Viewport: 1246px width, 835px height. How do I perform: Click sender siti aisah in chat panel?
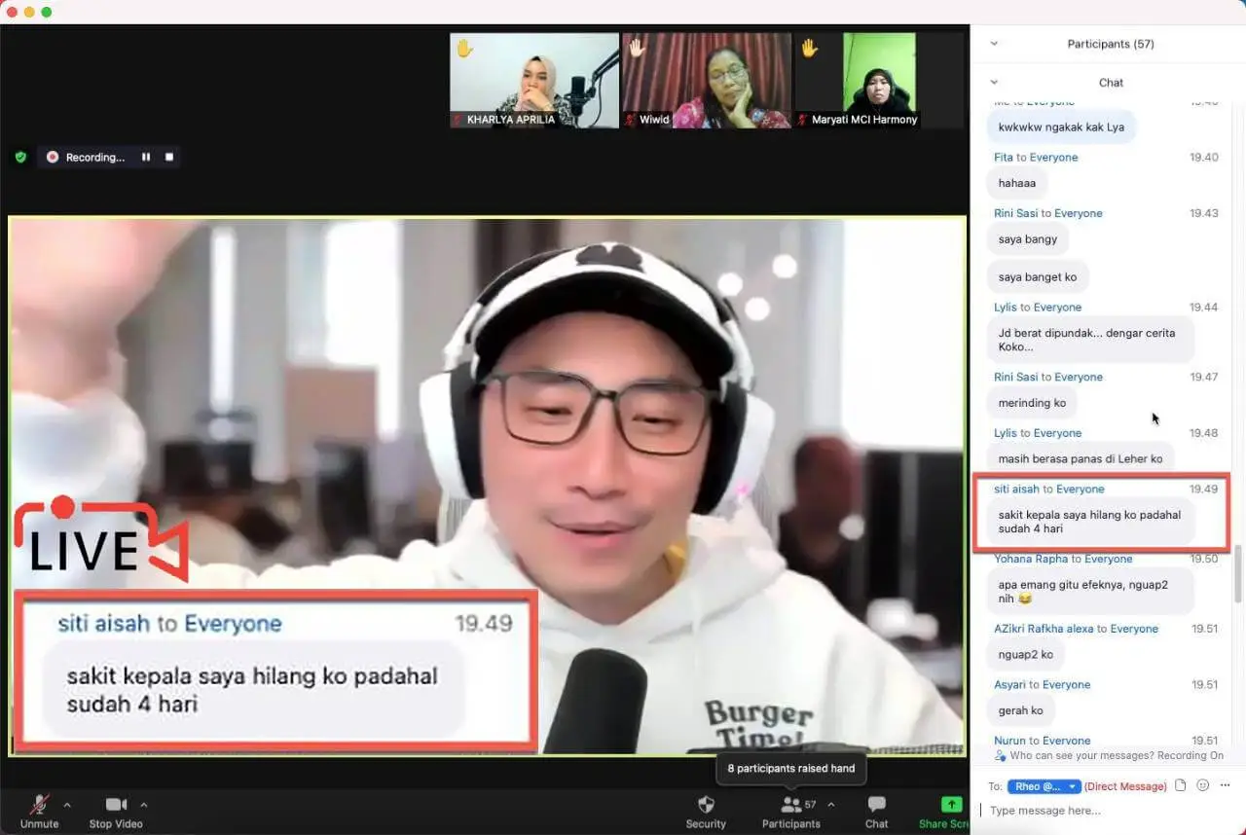click(1016, 489)
